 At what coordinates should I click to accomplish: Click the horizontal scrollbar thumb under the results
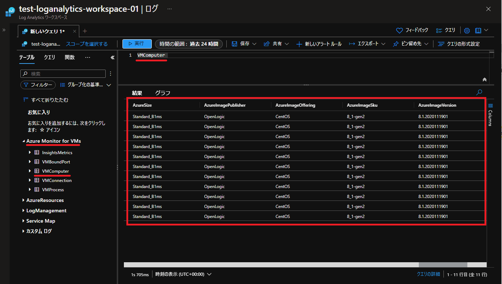tap(443, 265)
